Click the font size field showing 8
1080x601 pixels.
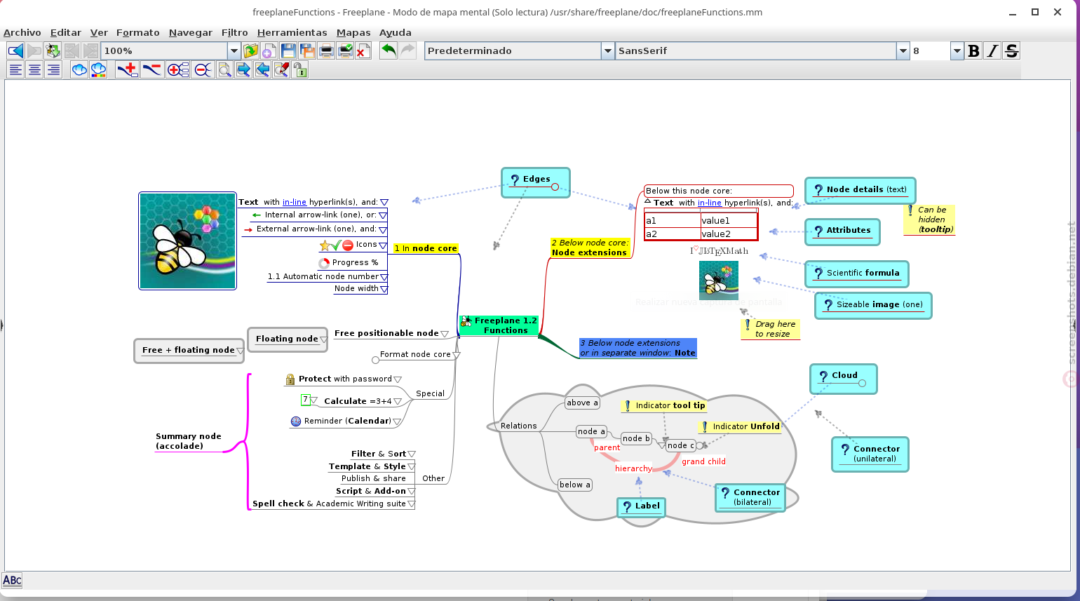[x=930, y=50]
